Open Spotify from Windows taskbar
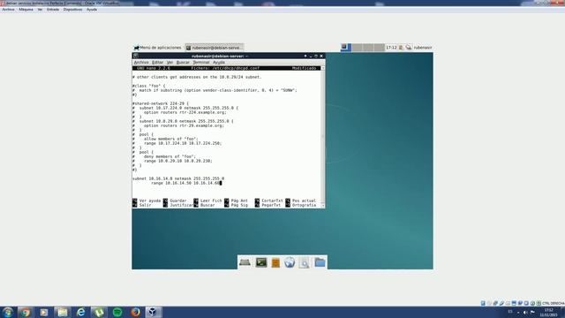This screenshot has width=565, height=318. click(x=117, y=312)
